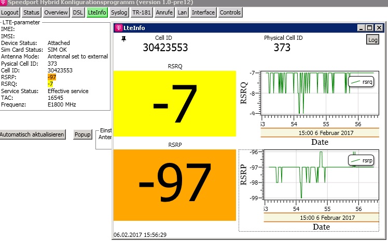Image resolution: width=388 pixels, height=242 pixels.
Task: Click 'Antennal set to external' value
Action: [78, 56]
